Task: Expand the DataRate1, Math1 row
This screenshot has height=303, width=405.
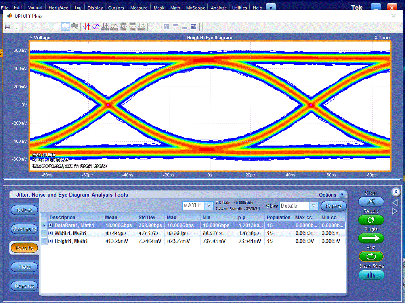Action: coord(51,225)
